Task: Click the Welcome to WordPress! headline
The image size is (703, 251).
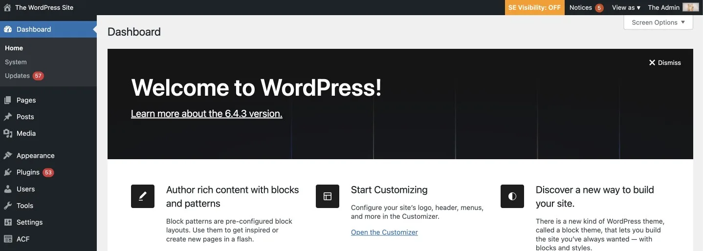Action: point(256,87)
